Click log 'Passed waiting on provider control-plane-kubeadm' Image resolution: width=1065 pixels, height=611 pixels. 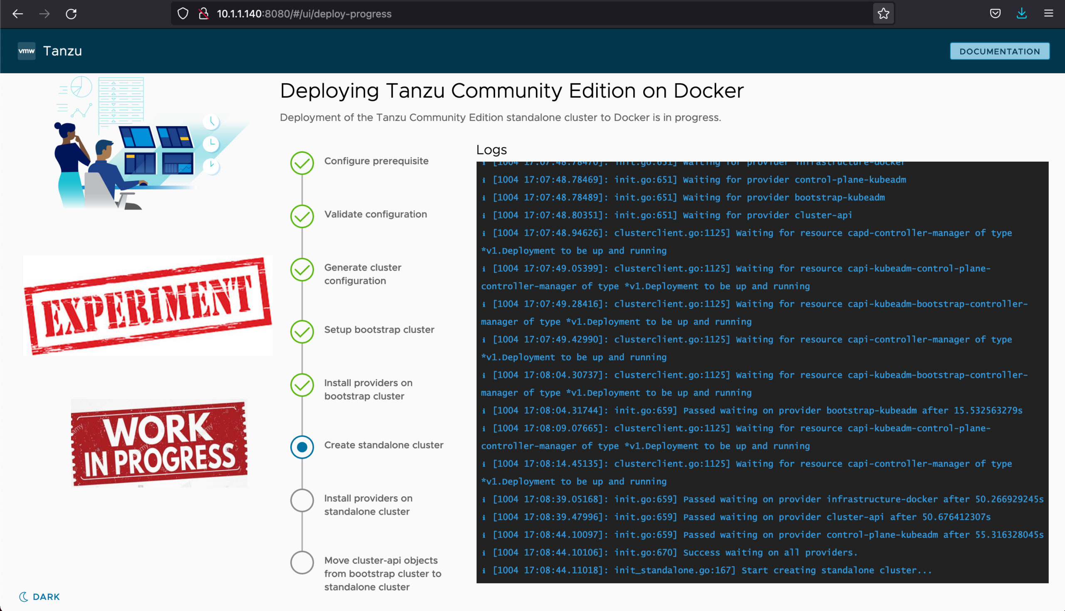[762, 535]
